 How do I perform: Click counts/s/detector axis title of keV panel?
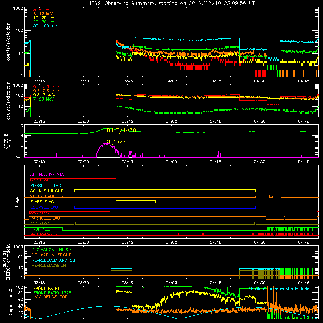8,42
